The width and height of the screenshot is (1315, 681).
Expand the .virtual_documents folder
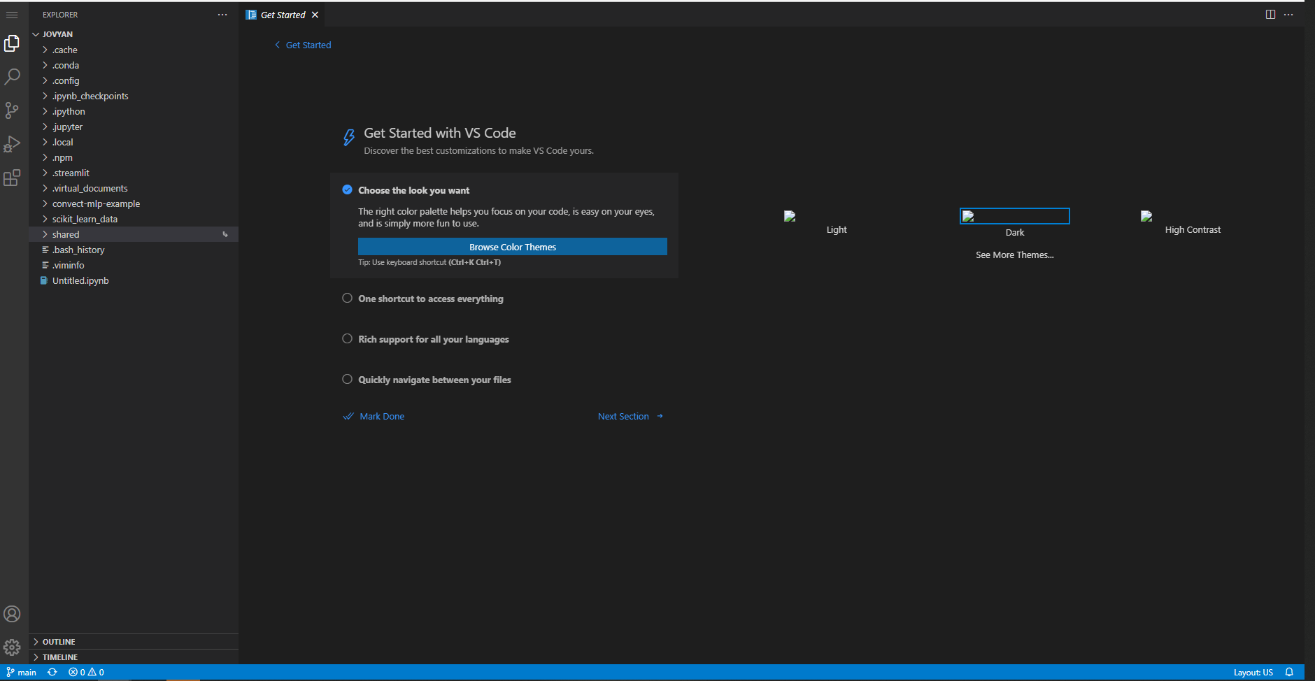134,188
